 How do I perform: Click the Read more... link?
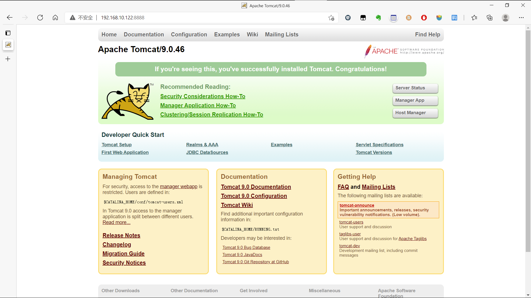[116, 222]
